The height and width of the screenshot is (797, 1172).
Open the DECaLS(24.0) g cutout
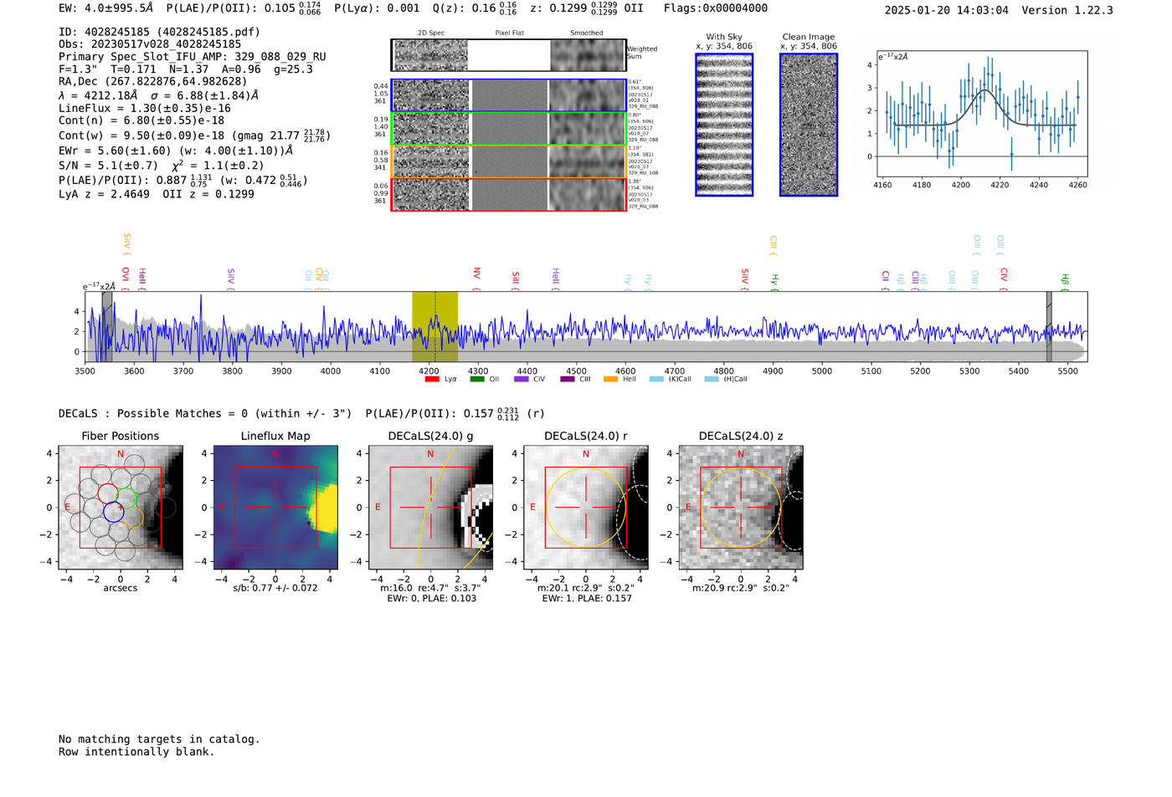click(430, 508)
